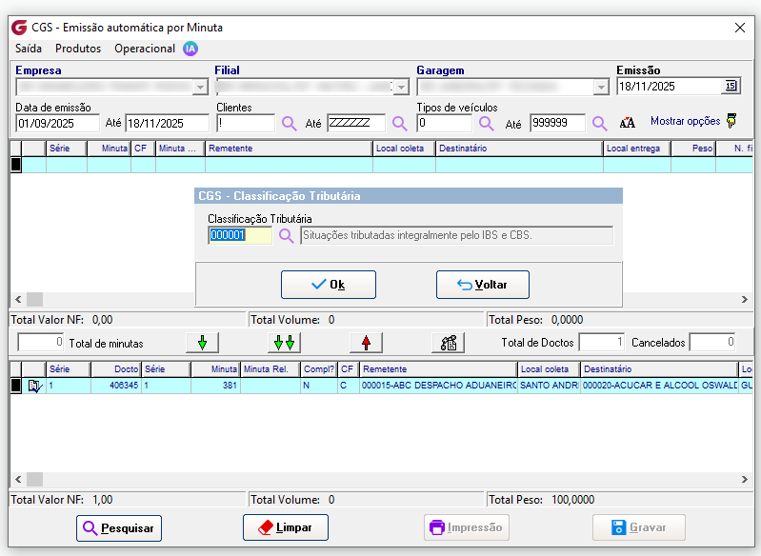Open the Saída menu
This screenshot has height=556, width=761.
coord(29,49)
